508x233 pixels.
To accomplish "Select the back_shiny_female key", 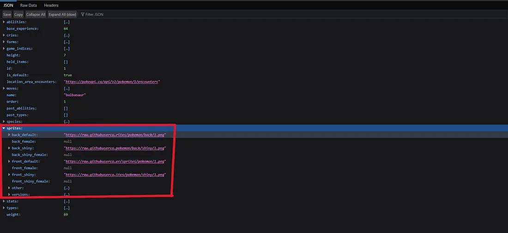I will click(x=30, y=155).
